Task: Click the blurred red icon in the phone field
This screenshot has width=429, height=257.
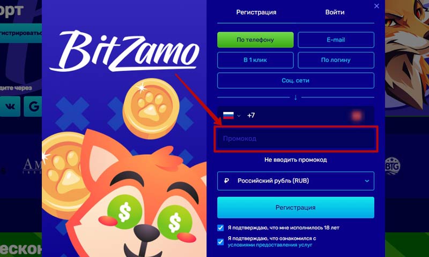Action: click(357, 116)
